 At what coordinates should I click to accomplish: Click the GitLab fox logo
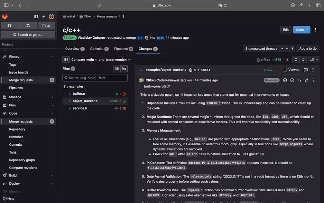click(x=5, y=16)
